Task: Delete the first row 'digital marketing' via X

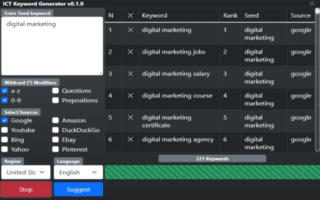Action: (130, 30)
